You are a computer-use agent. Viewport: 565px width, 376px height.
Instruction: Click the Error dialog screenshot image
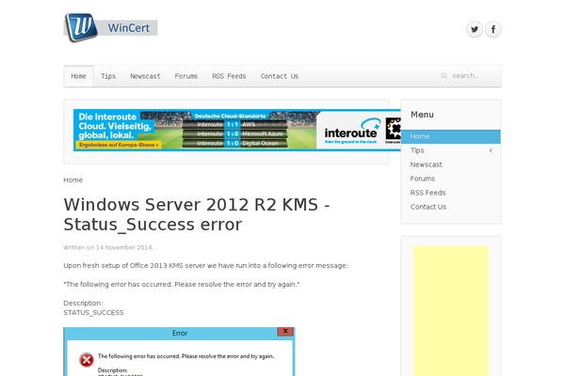(x=179, y=352)
